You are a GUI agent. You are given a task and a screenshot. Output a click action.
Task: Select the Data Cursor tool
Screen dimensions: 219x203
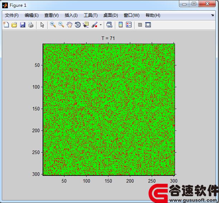86,25
